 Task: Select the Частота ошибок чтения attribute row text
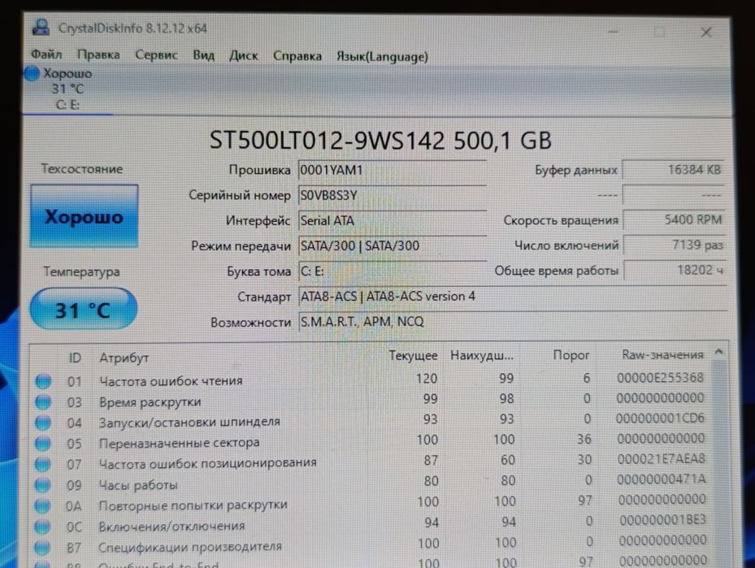pyautogui.click(x=171, y=381)
